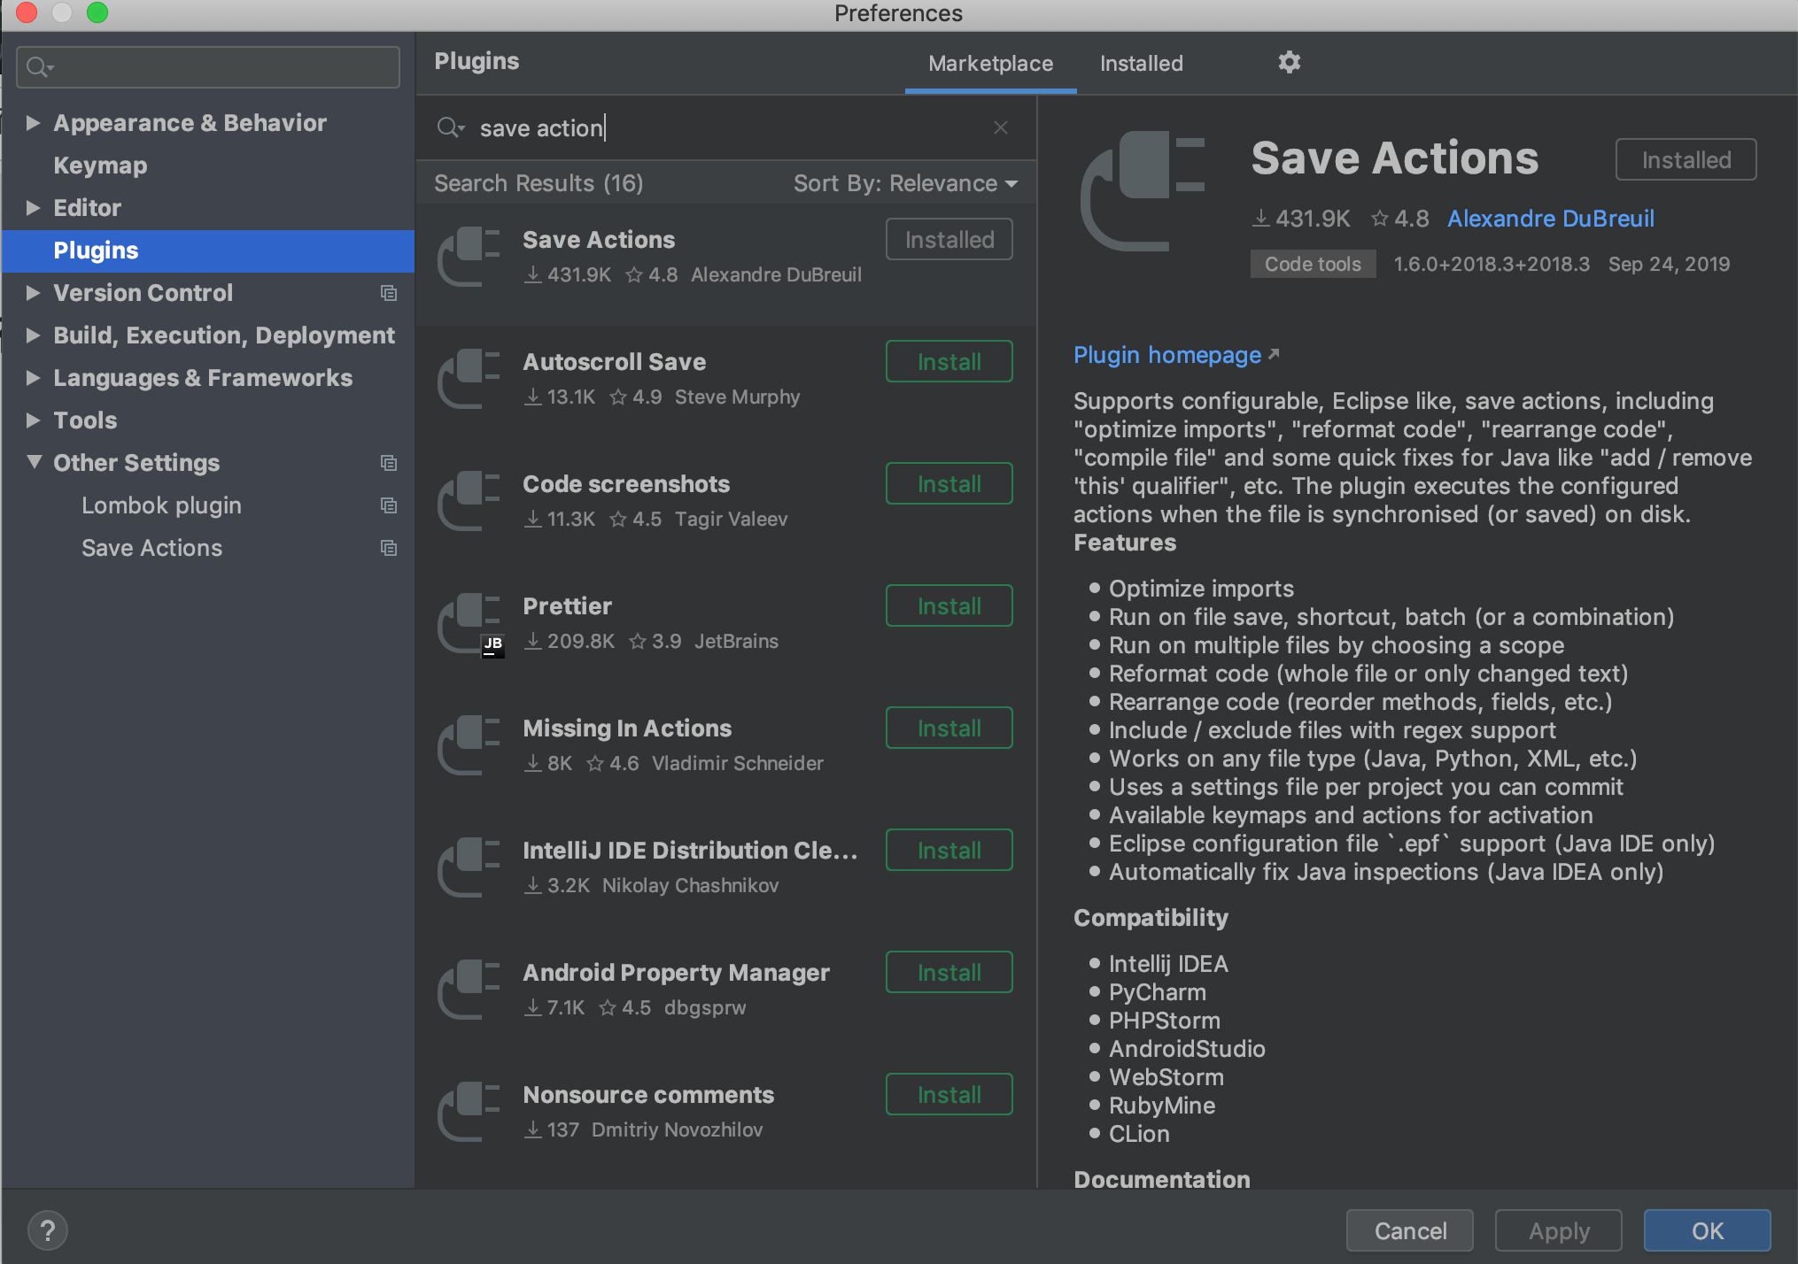Click the copy icon next to Version Control
This screenshot has height=1264, width=1798.
389,293
